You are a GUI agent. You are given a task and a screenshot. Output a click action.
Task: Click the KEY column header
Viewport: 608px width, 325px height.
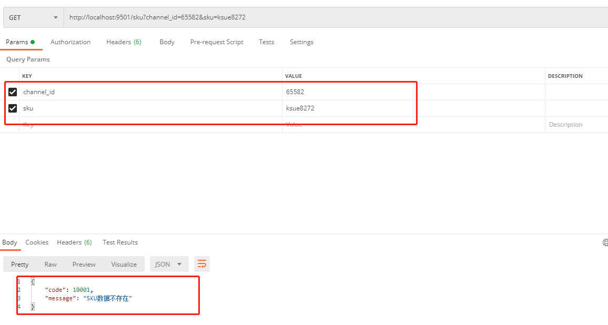[27, 76]
